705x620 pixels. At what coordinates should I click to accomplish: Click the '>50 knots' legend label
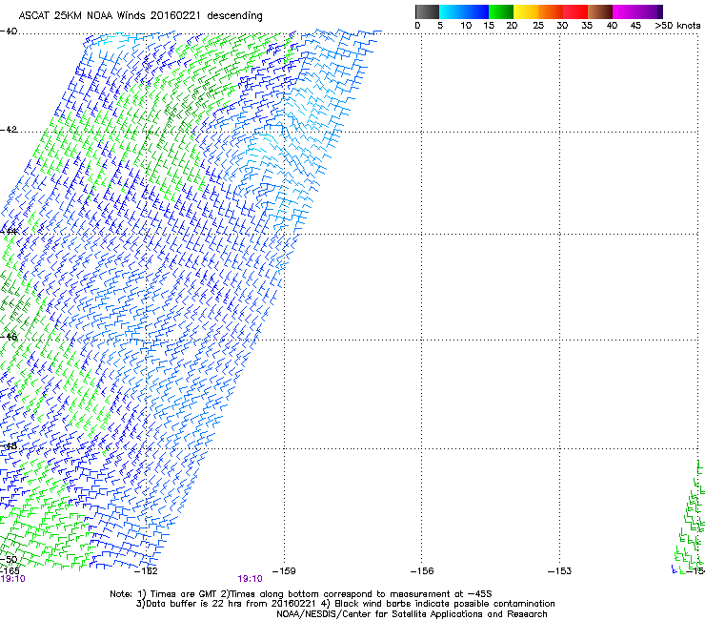[x=677, y=26]
